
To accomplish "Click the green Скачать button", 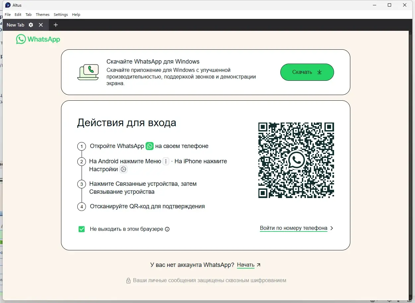I will point(307,72).
